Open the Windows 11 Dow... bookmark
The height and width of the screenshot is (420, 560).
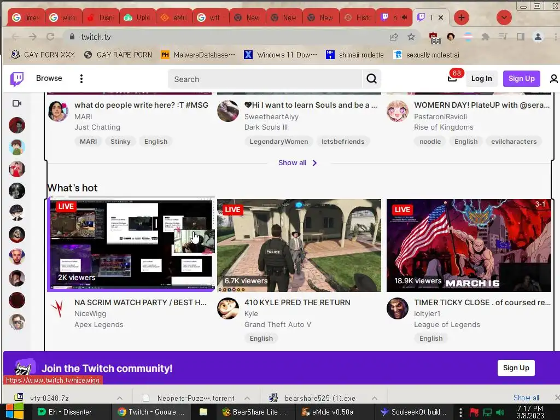click(x=281, y=55)
